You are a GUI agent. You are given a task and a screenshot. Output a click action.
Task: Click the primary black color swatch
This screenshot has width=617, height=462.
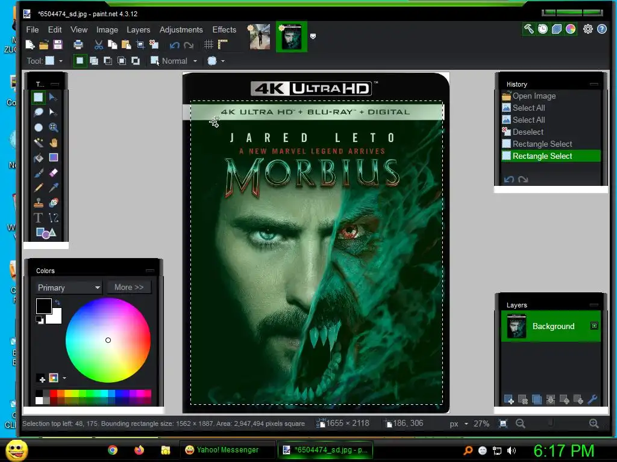tap(43, 306)
